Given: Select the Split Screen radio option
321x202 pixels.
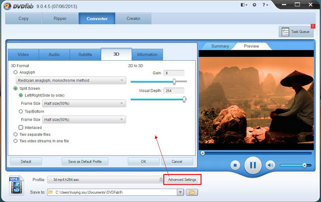Looking at the screenshot, I should [15, 88].
